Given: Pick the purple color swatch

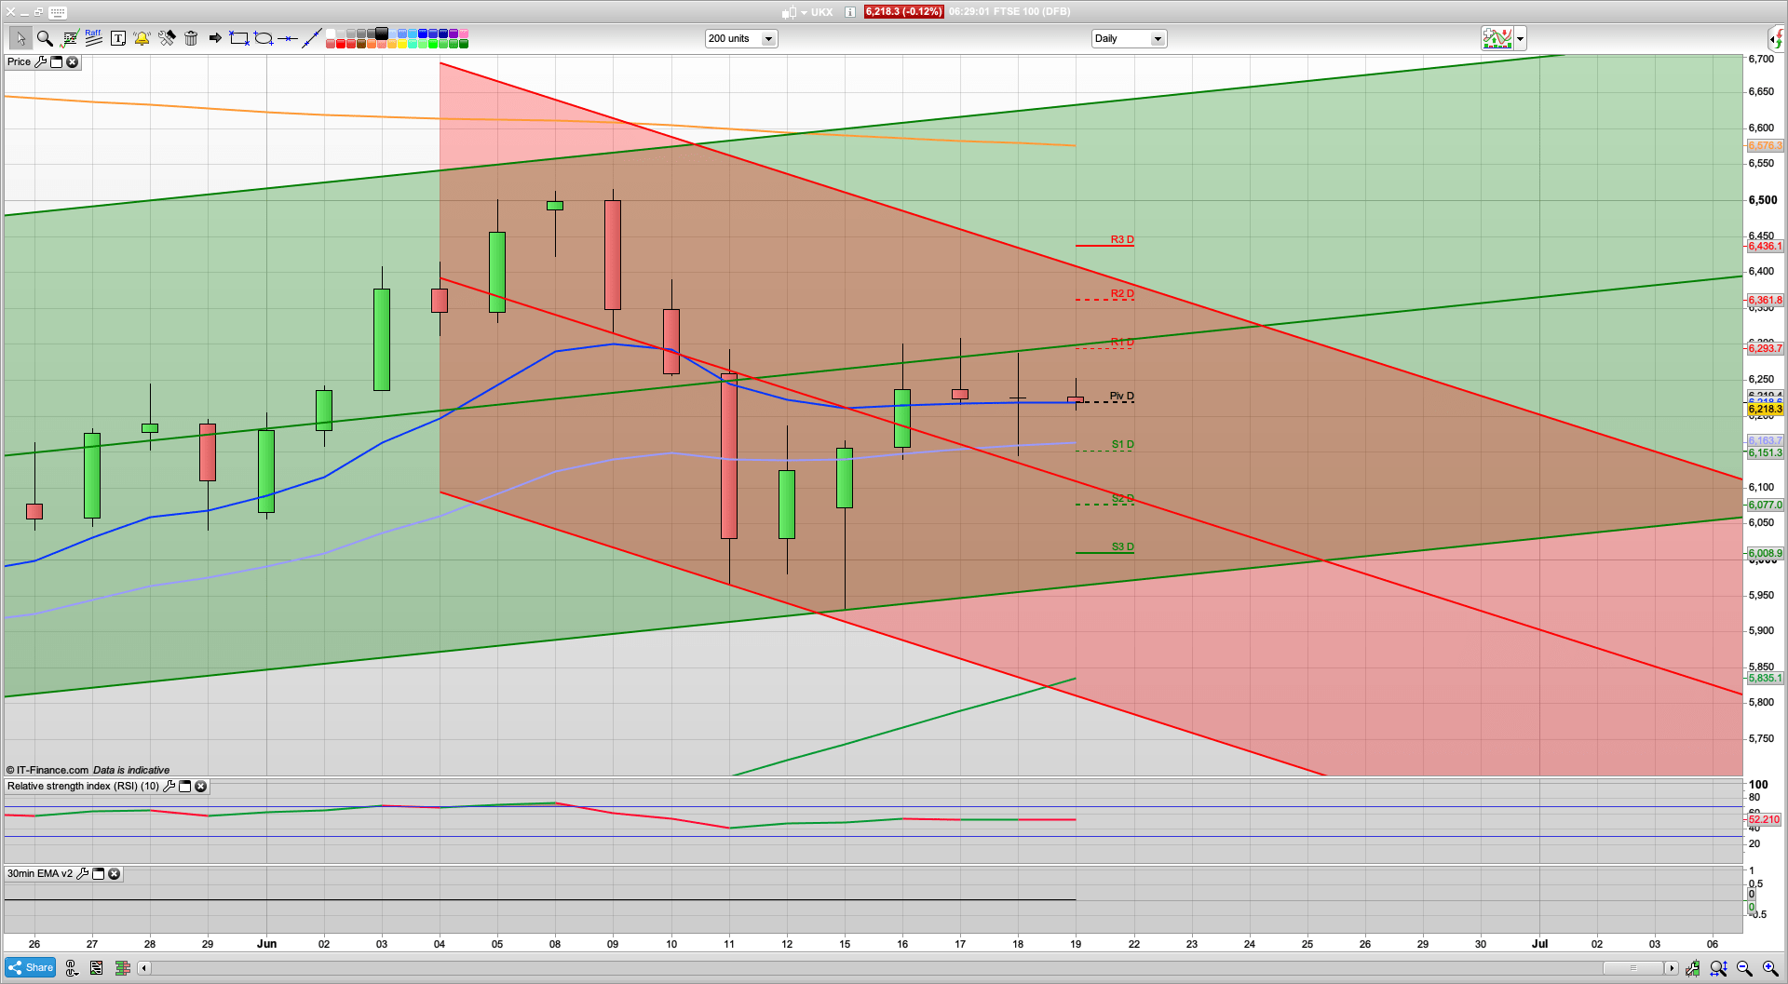Looking at the screenshot, I should click(454, 34).
